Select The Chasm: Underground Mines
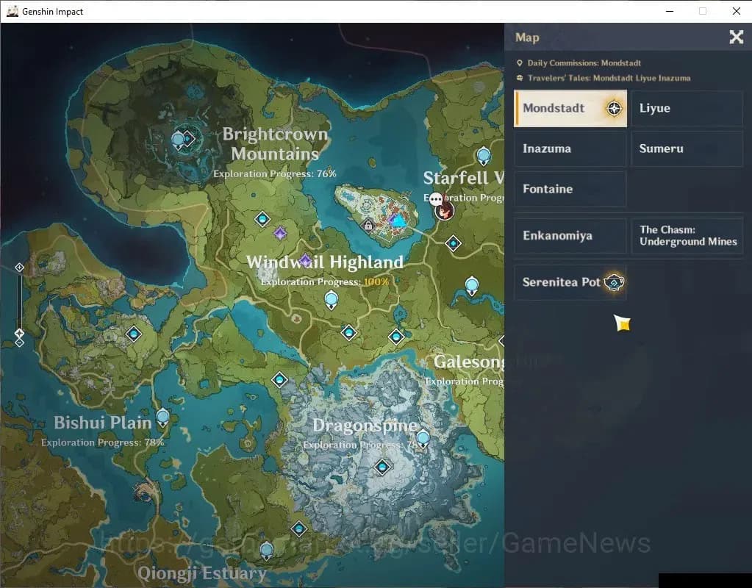752x588 pixels. coord(687,235)
